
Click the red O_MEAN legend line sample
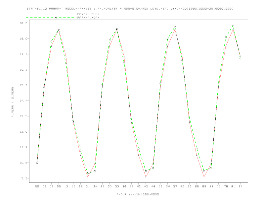(x=51, y=14)
